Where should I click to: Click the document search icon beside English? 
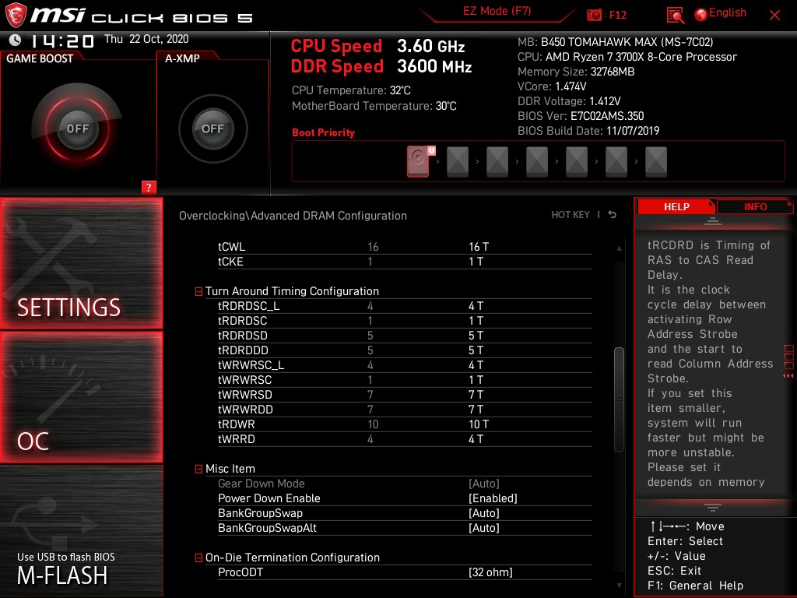676,14
